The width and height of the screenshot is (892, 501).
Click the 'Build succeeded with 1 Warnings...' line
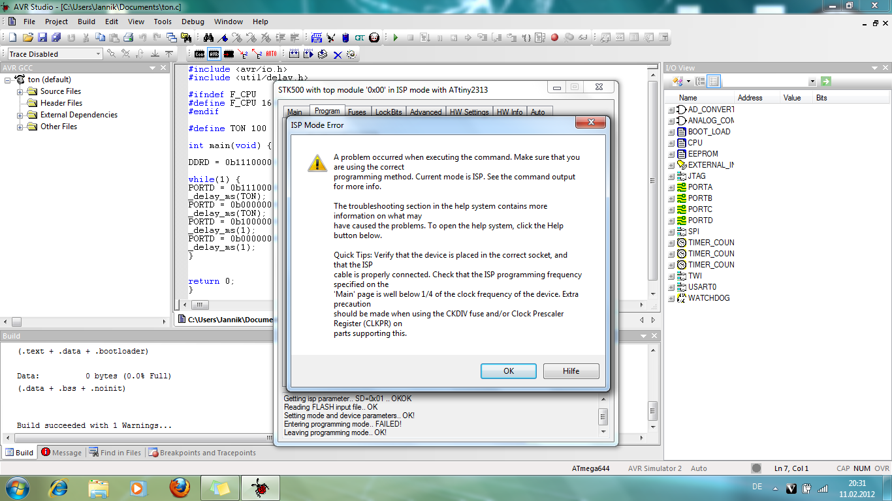click(x=94, y=425)
